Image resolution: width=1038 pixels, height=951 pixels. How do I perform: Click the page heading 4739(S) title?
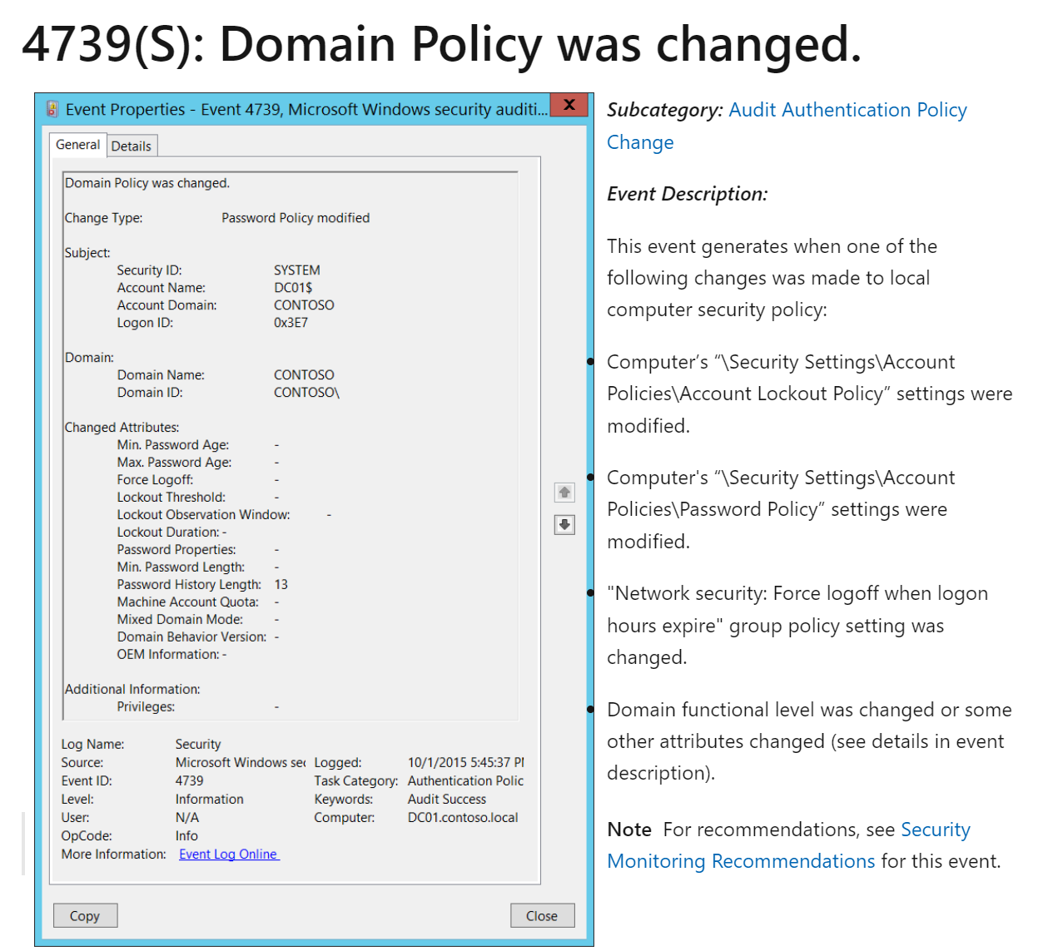[441, 44]
